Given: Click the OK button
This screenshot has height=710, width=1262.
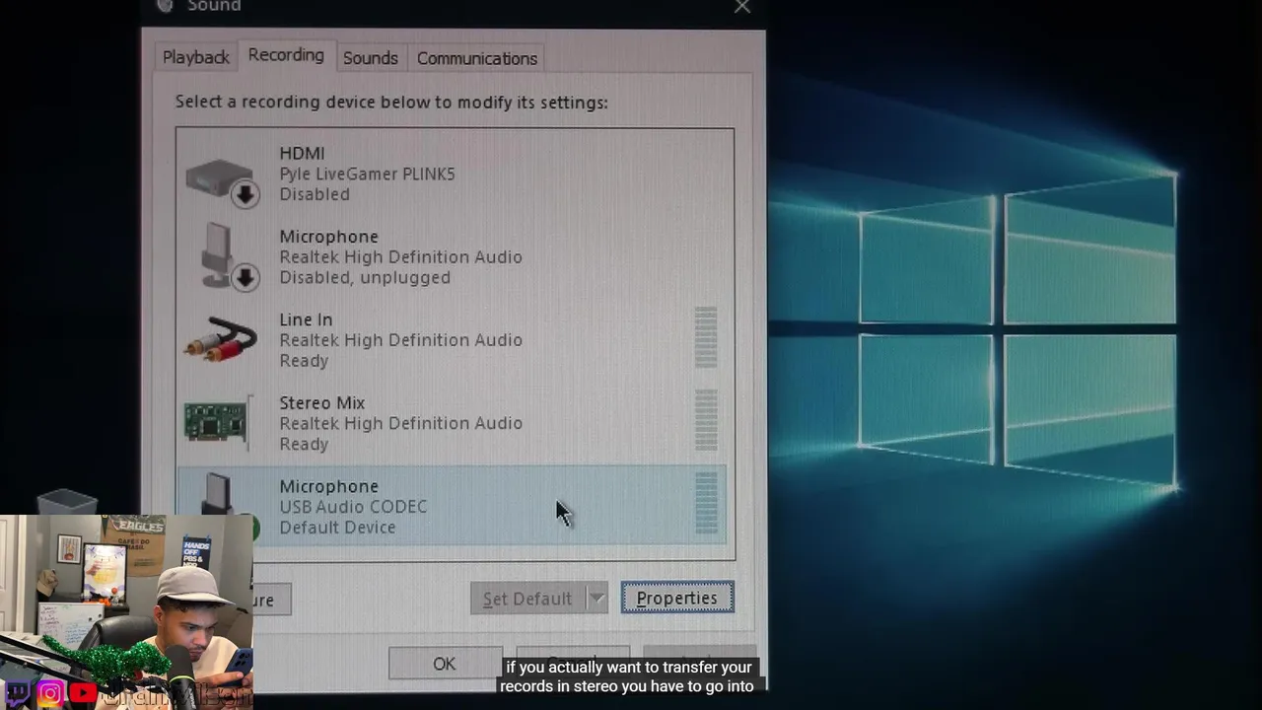Looking at the screenshot, I should (x=445, y=664).
